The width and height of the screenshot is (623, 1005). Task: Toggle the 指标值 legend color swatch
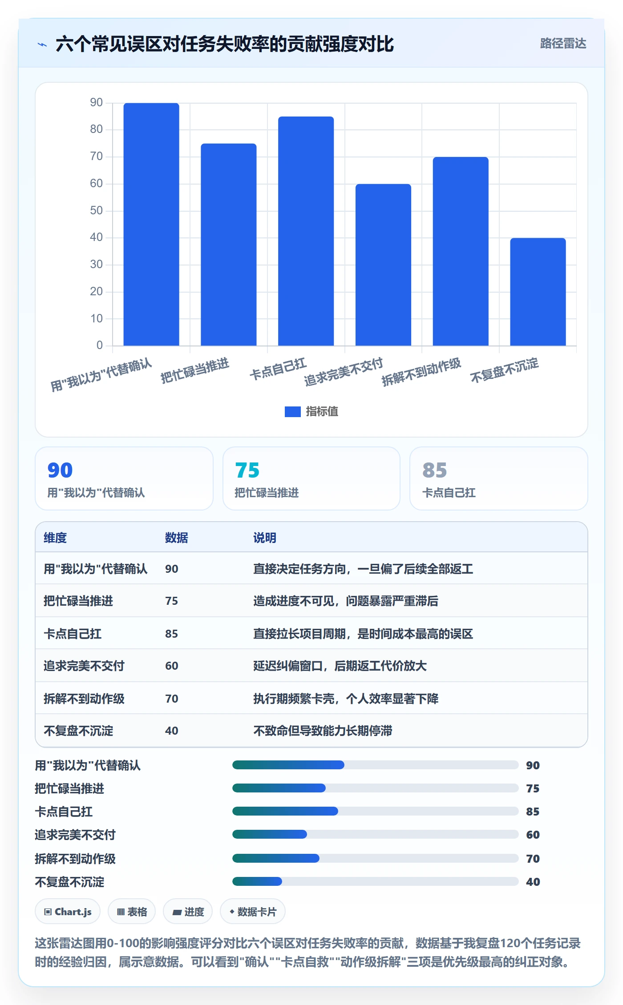coord(292,412)
